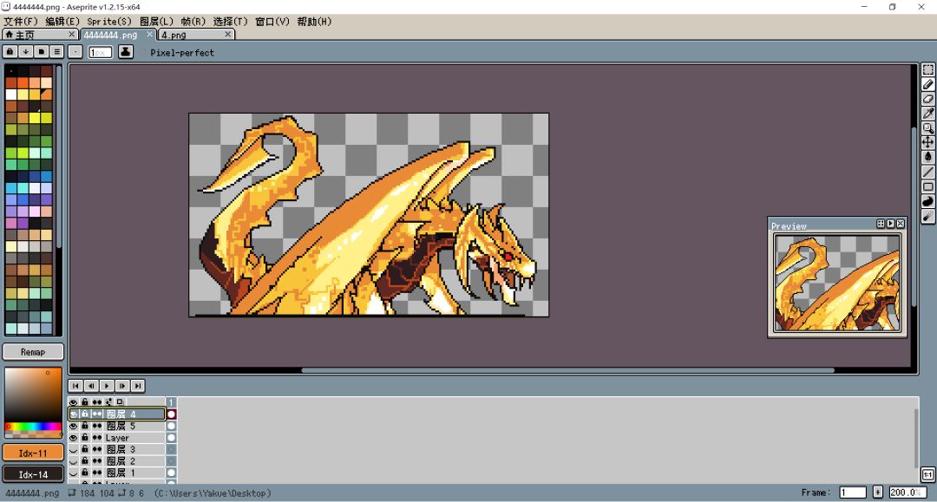Select the Eraser tool

[928, 99]
